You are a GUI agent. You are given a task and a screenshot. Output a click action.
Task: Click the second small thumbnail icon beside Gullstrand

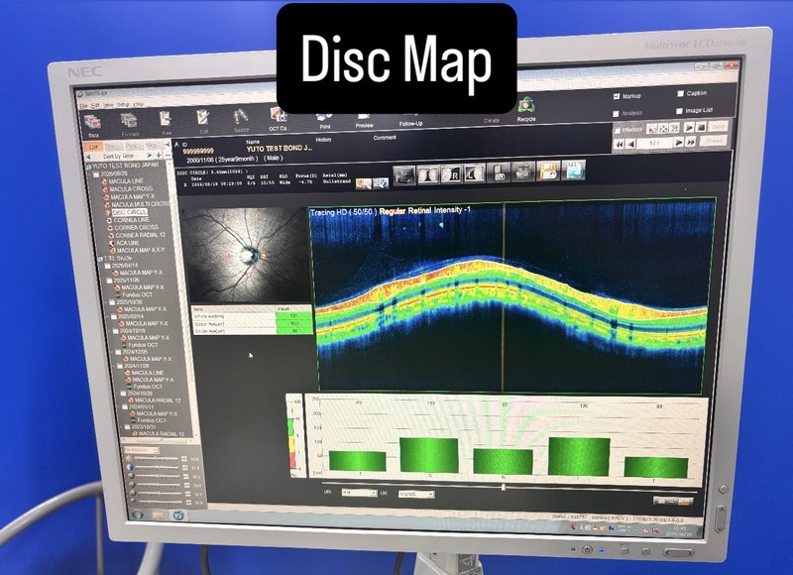coord(381,183)
